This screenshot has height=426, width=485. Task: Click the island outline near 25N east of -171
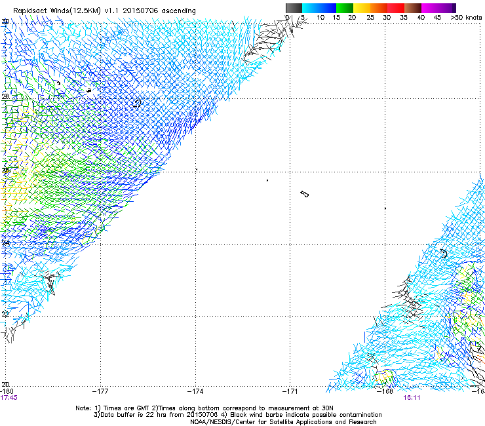pos(305,194)
